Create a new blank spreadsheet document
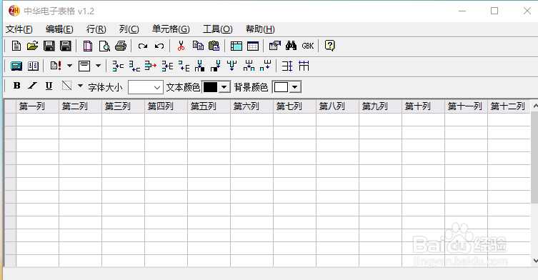This screenshot has width=538, height=280. [16, 46]
